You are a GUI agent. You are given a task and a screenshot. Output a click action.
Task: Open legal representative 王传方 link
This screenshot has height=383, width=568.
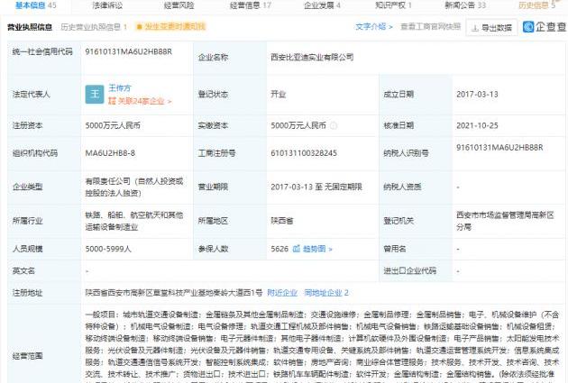tap(120, 88)
